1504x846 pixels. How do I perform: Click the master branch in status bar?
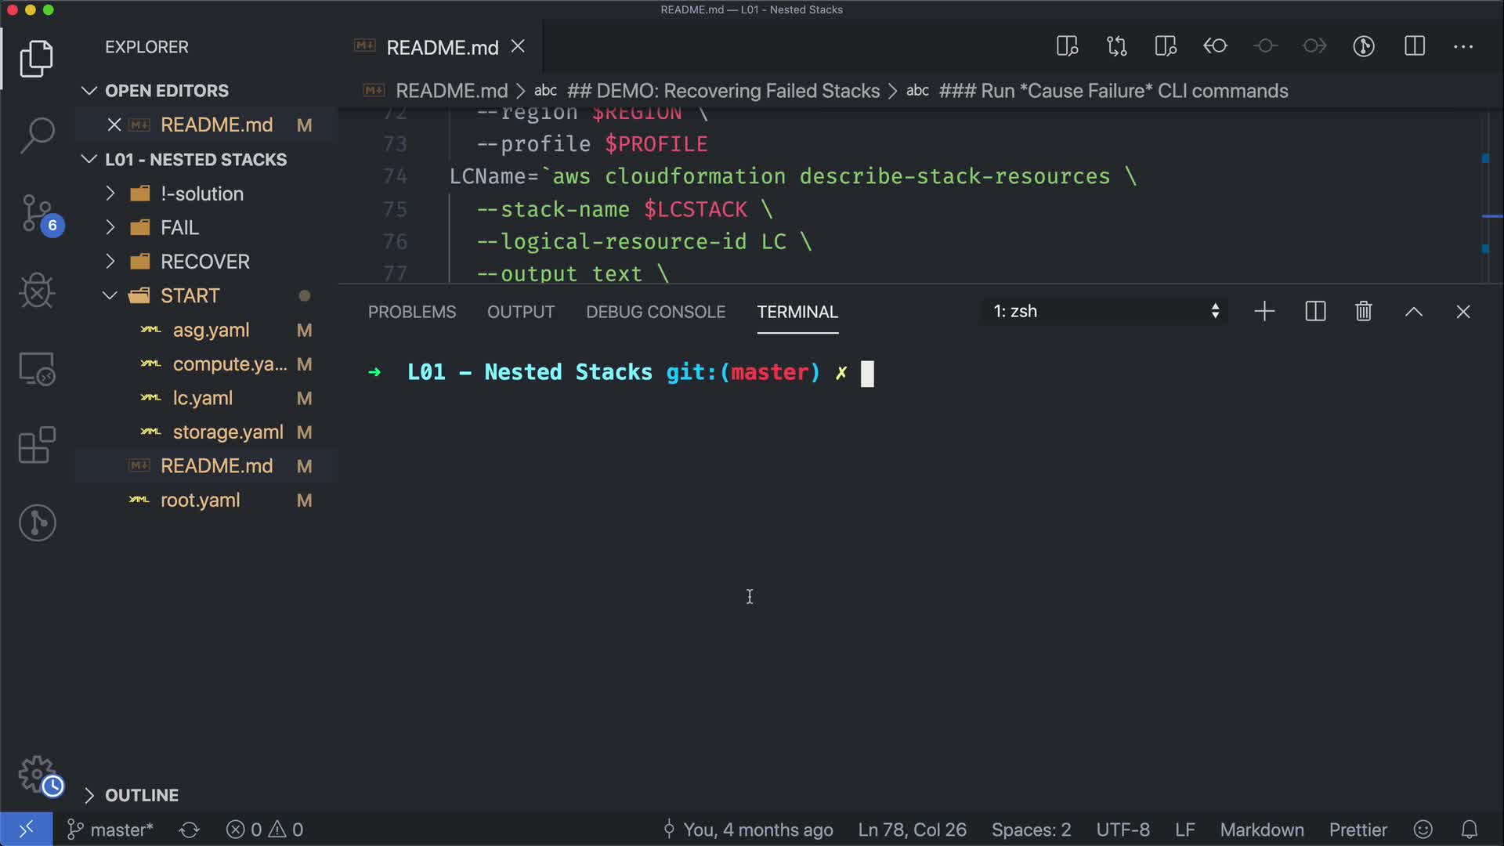point(110,830)
